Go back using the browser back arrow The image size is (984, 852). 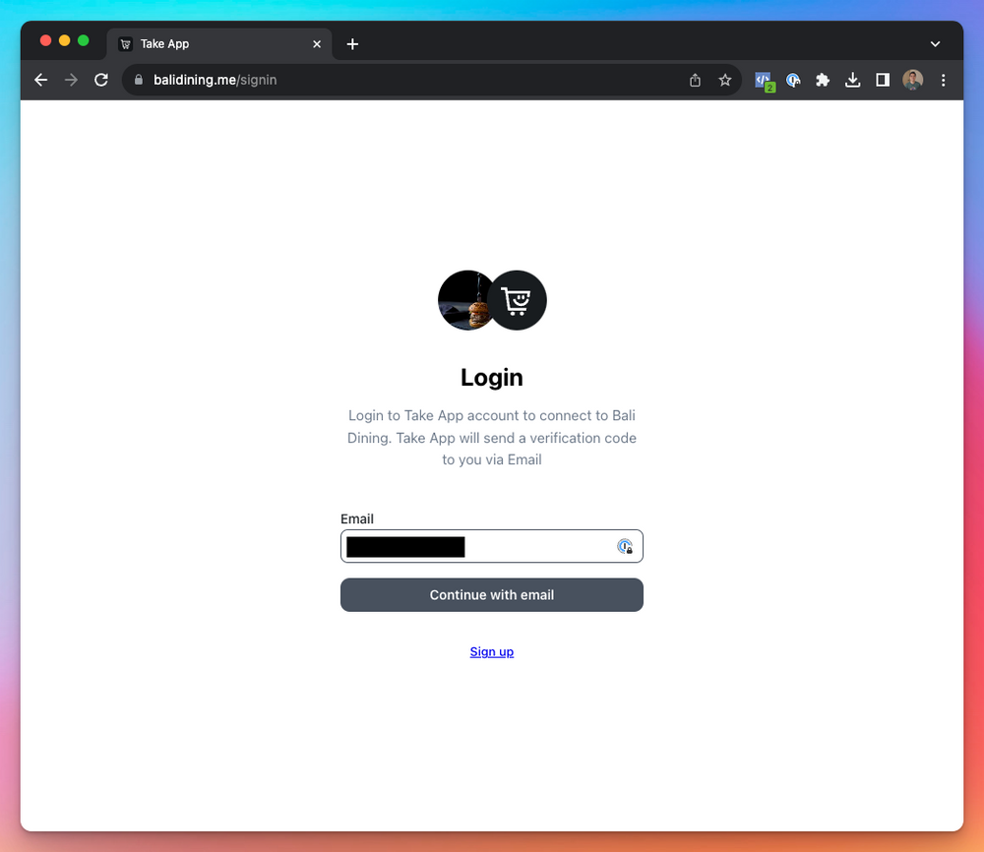coord(40,80)
